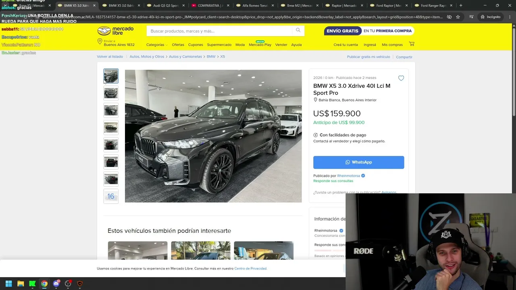Open Autos, Motos y Otros breadcrumb
This screenshot has width=516, height=290.
pyautogui.click(x=147, y=57)
